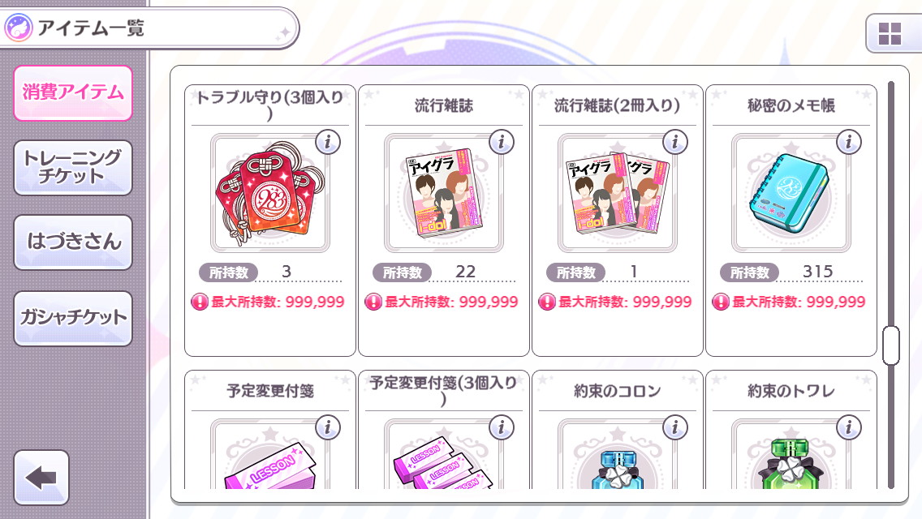The width and height of the screenshot is (922, 519).
Task: Select the blue notebook item thumbnail
Action: pyautogui.click(x=791, y=193)
